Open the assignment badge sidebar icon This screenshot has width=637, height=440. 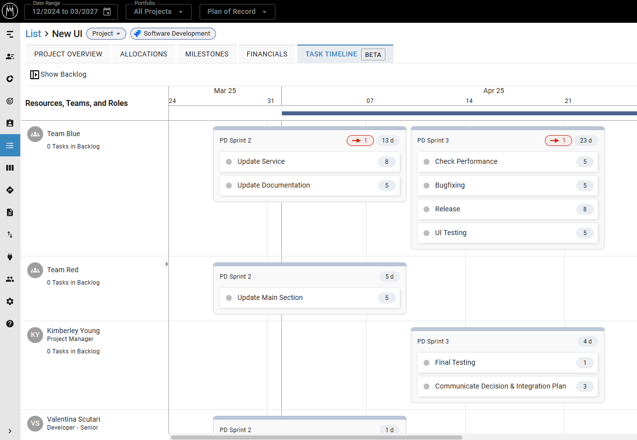[x=10, y=123]
